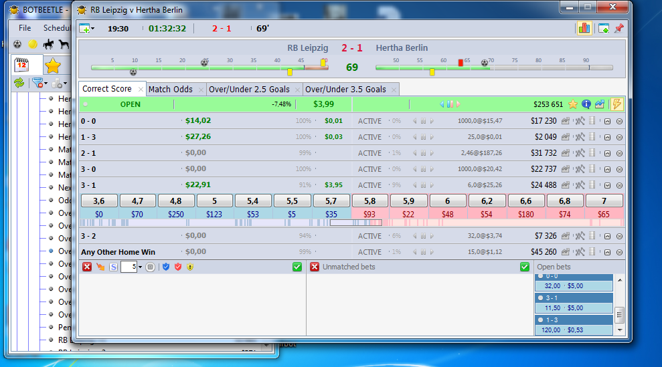The image size is (662, 367).
Task: Click the $180 lay amount cell
Action: tap(525, 215)
